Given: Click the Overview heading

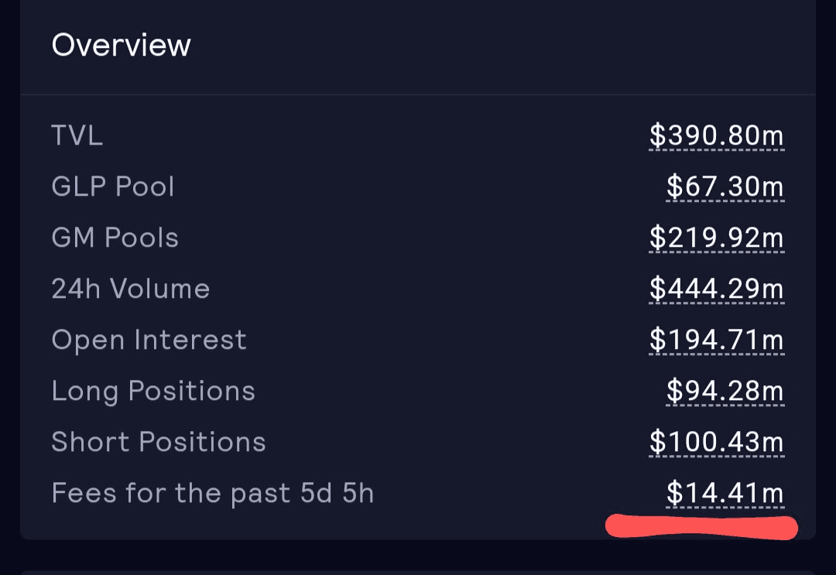Looking at the screenshot, I should tap(121, 45).
